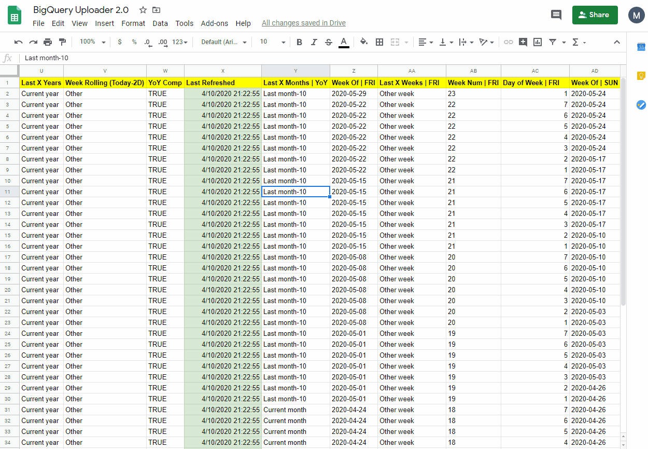Star the BigQuery Uploader document
The width and height of the screenshot is (648, 449).
pos(143,10)
